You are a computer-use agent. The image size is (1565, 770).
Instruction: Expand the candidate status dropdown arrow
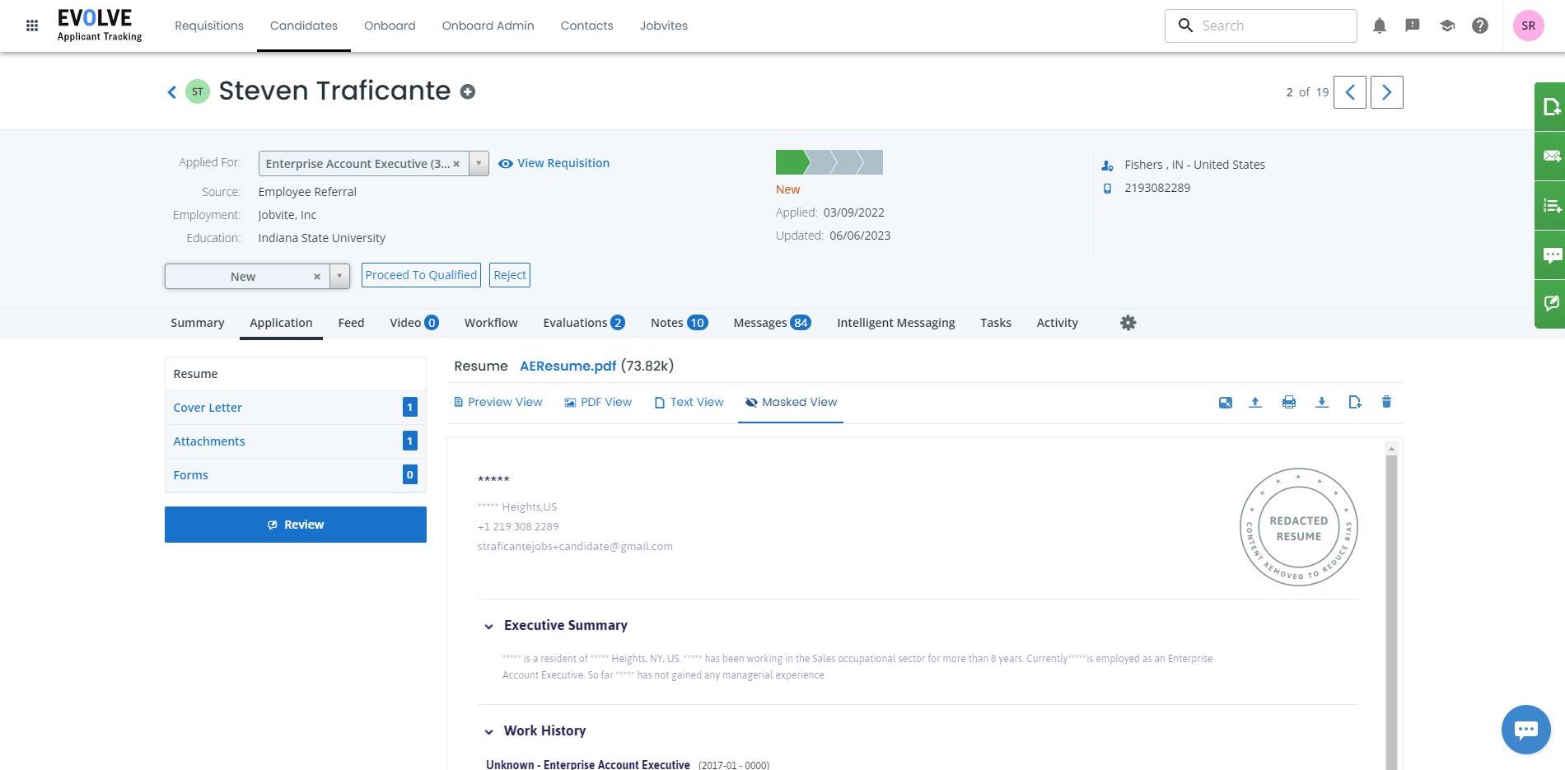[339, 276]
